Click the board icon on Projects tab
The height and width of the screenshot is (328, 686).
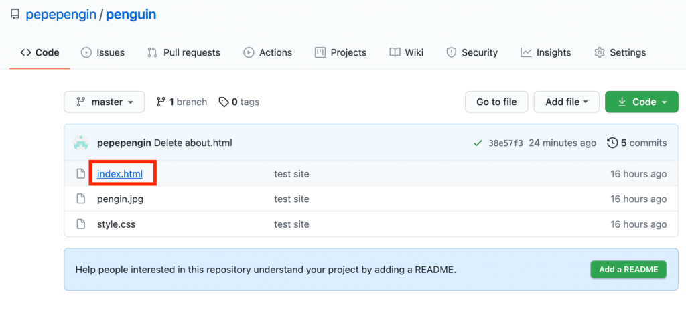pos(320,52)
